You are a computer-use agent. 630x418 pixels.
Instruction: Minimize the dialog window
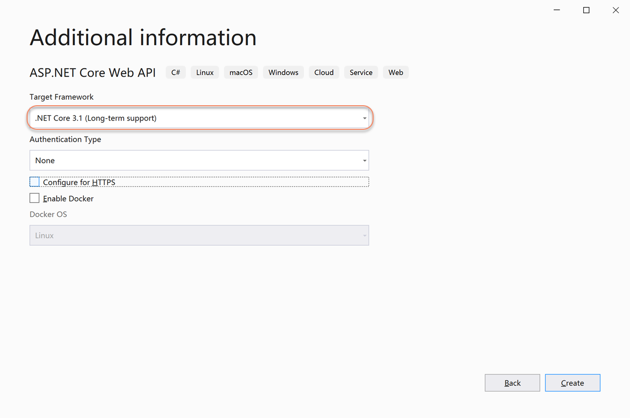(557, 10)
